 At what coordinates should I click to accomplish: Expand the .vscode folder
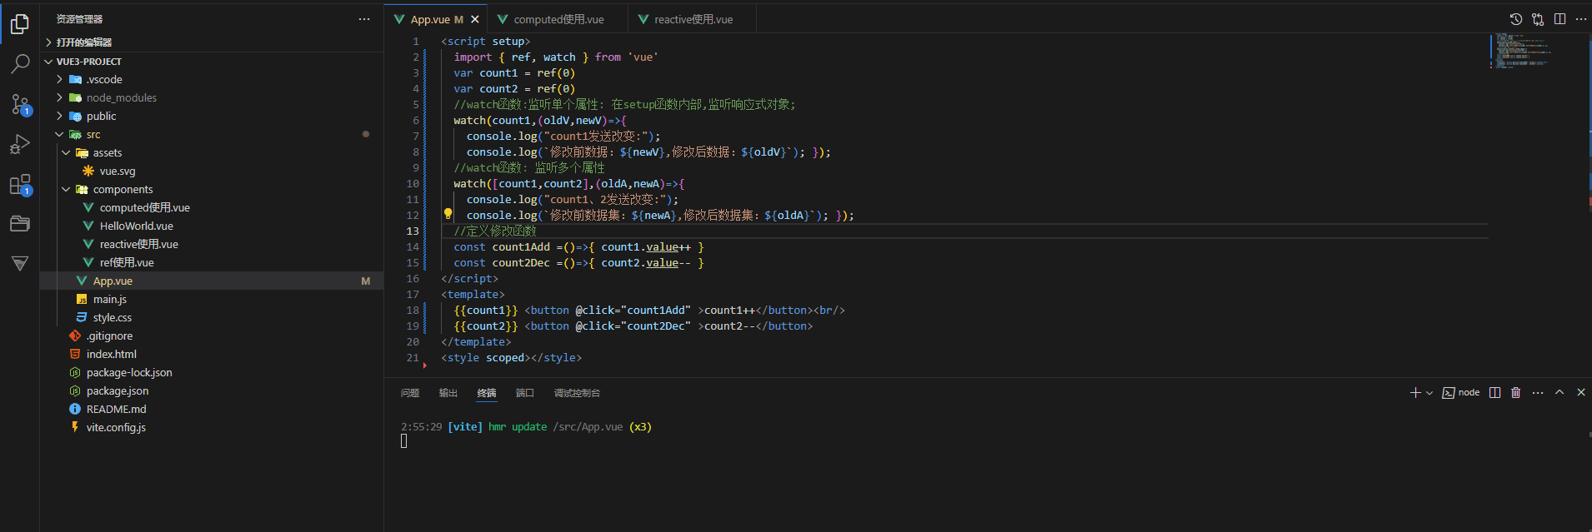(212, 79)
